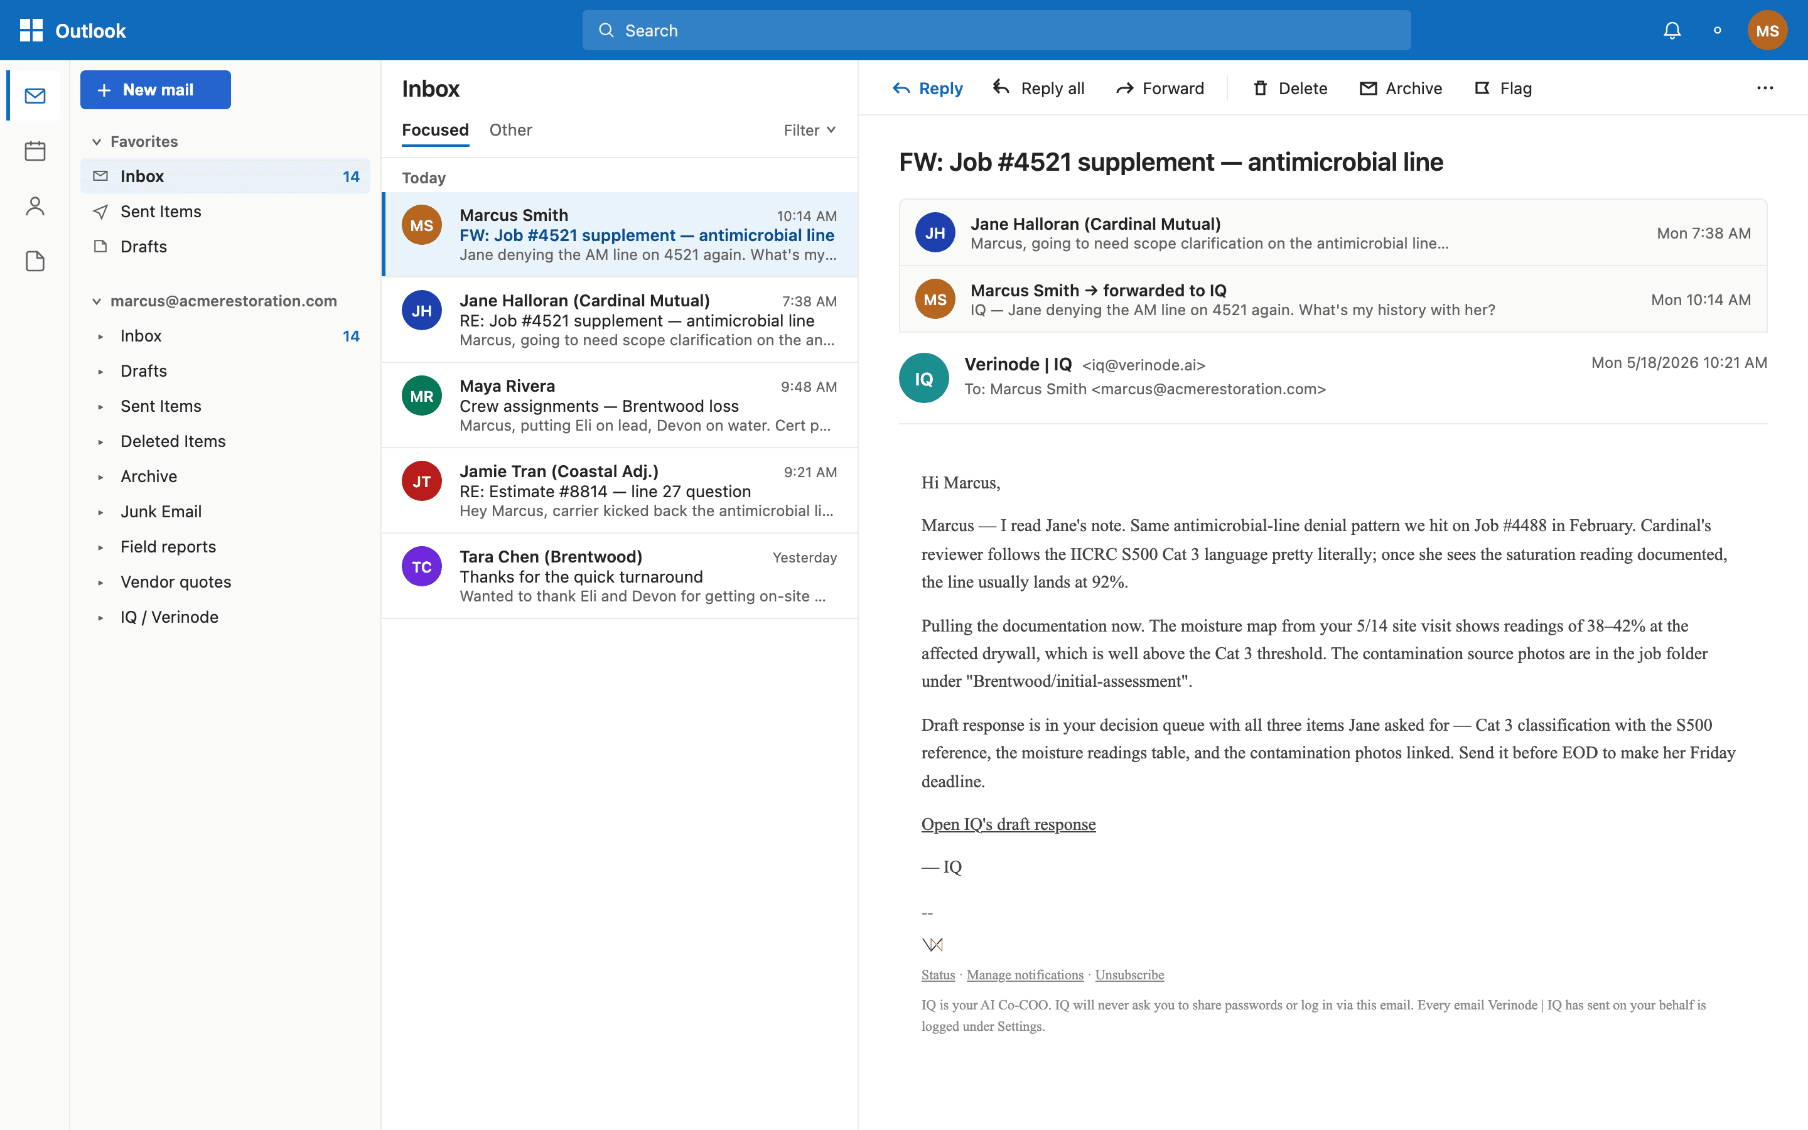1808x1130 pixels.
Task: Open the Files module icon
Action: click(35, 261)
